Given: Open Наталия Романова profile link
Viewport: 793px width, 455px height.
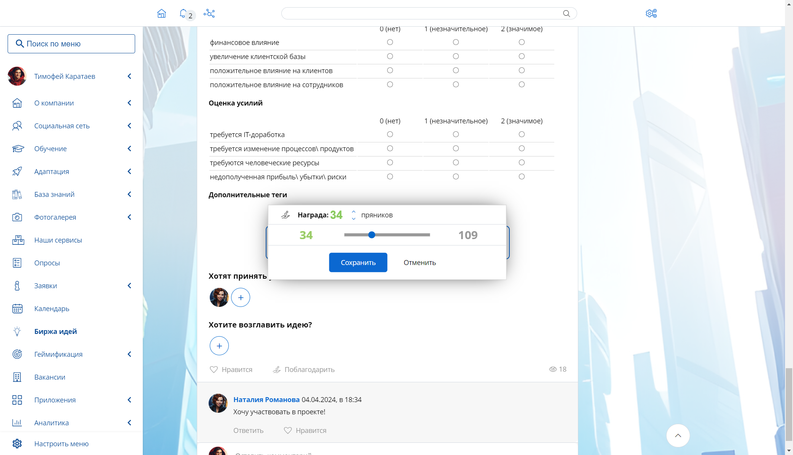Looking at the screenshot, I should tap(266, 399).
